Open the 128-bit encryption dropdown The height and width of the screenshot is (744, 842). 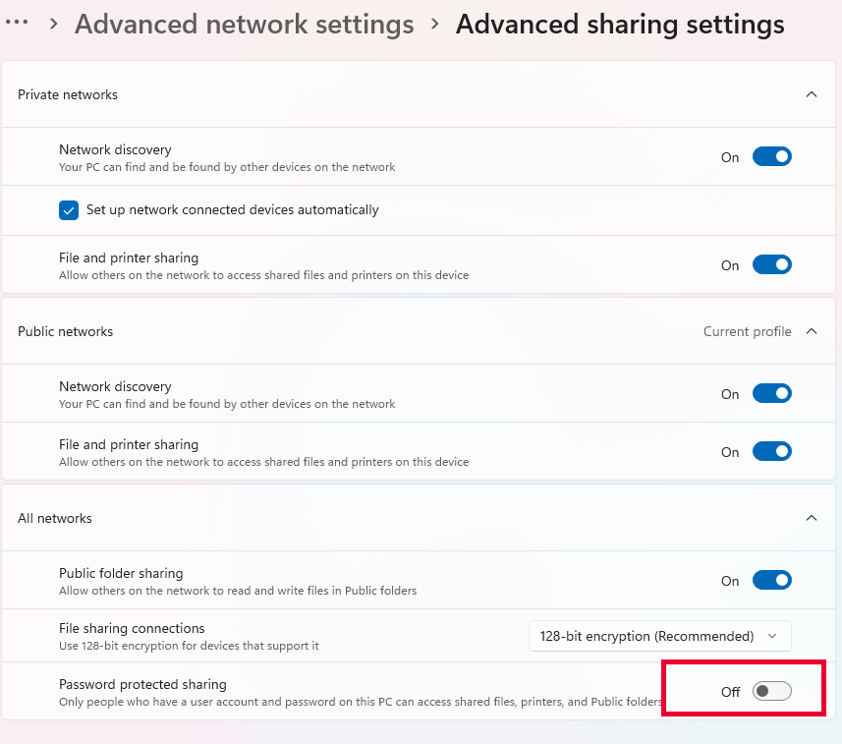coord(659,636)
